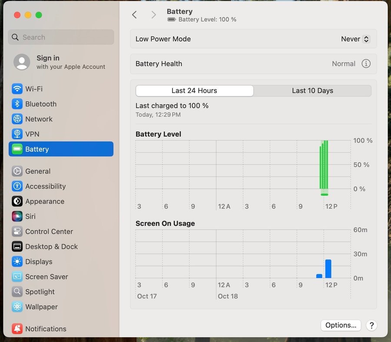This screenshot has width=391, height=342.
Task: Show Battery Health info icon
Action: point(366,64)
